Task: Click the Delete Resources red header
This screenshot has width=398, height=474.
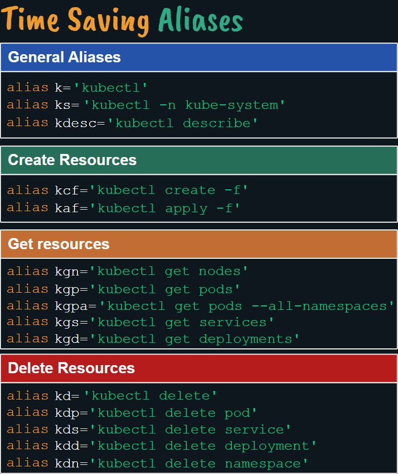Action: (x=198, y=368)
